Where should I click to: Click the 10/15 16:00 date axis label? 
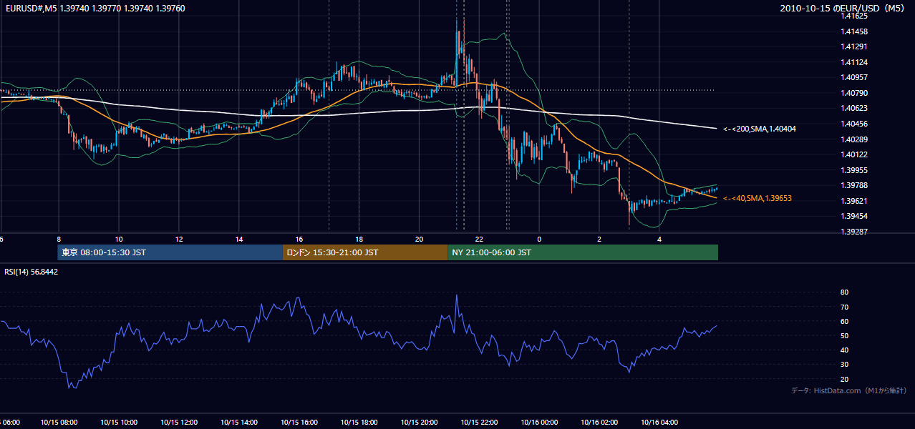(x=299, y=422)
